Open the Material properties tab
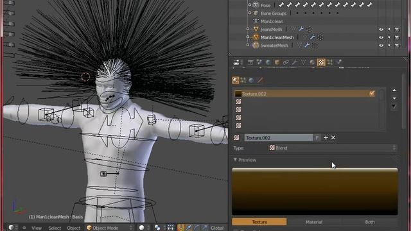The width and height of the screenshot is (411, 231). pyautogui.click(x=312, y=62)
